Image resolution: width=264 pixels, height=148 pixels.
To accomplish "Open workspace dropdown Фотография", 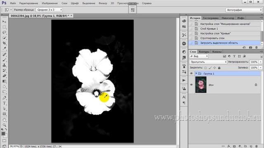I will [x=244, y=10].
